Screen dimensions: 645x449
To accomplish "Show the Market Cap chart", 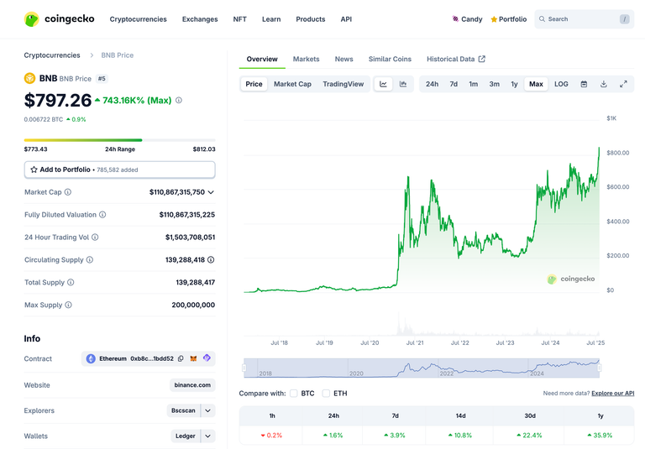I will (x=292, y=84).
